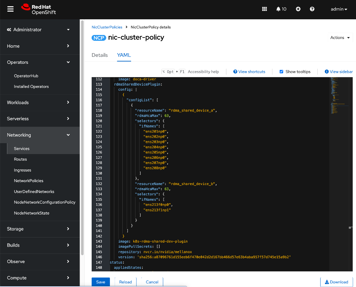The image size is (356, 287).
Task: Disable the Show tooltips checkbox
Action: [281, 71]
